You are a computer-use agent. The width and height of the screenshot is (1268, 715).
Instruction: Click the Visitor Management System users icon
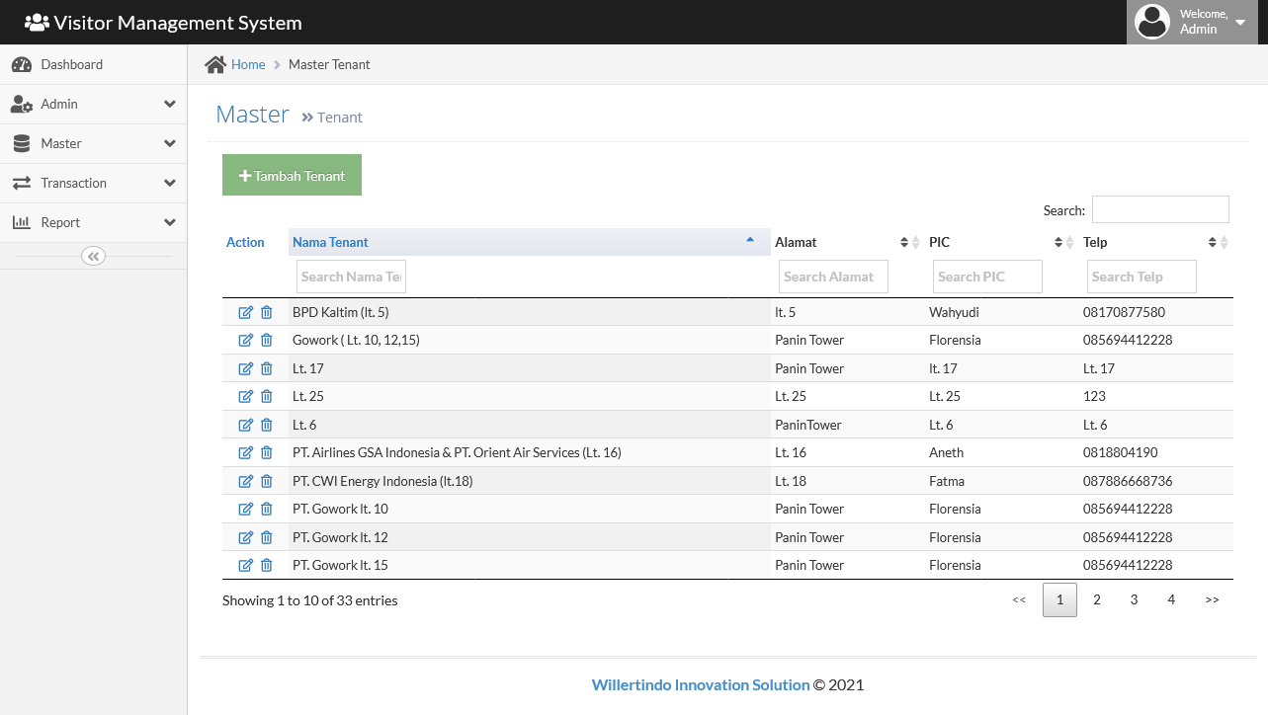37,22
